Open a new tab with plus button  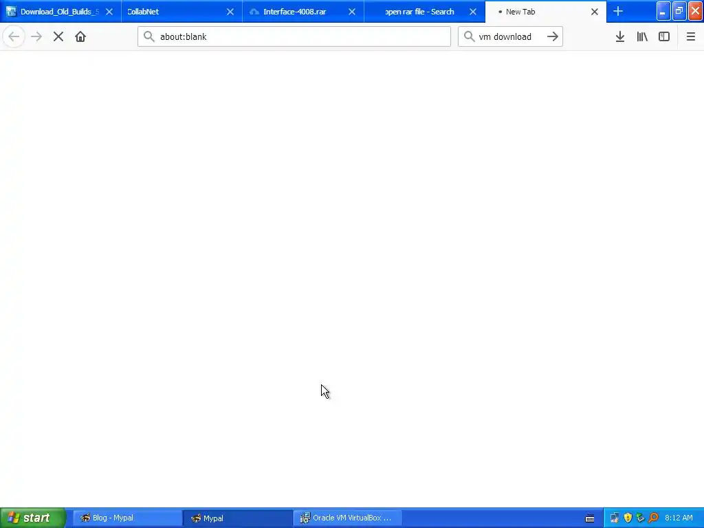618,11
